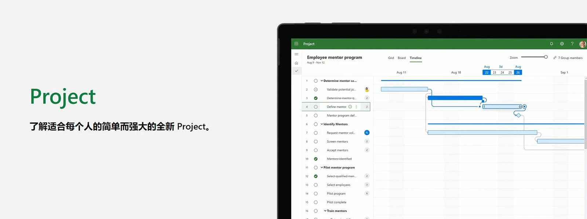
Task: Click the Employee mentor program title
Action: point(335,58)
